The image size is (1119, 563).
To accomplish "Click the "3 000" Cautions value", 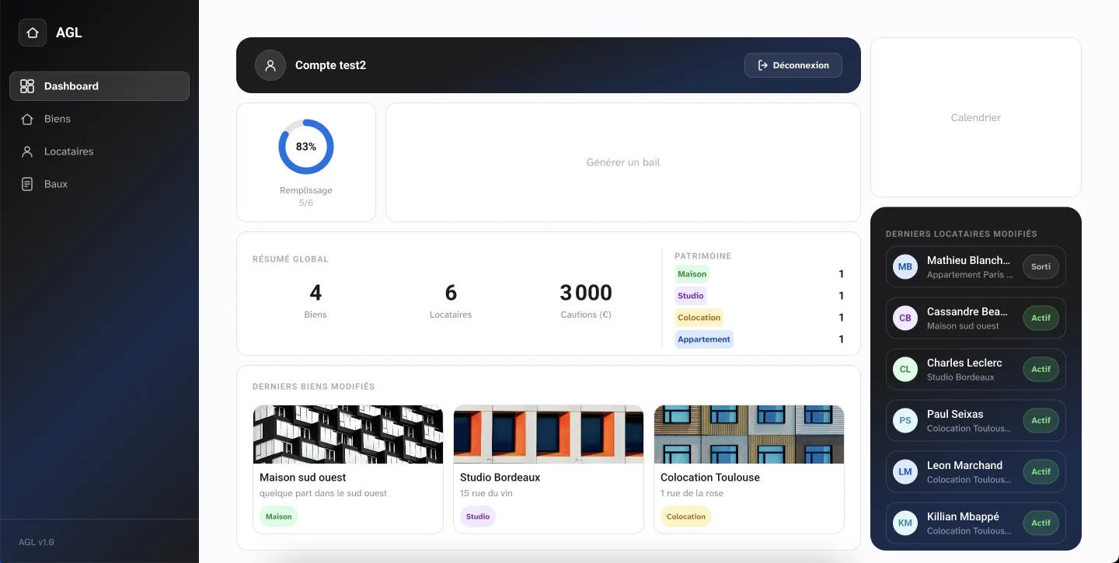I will coord(586,293).
